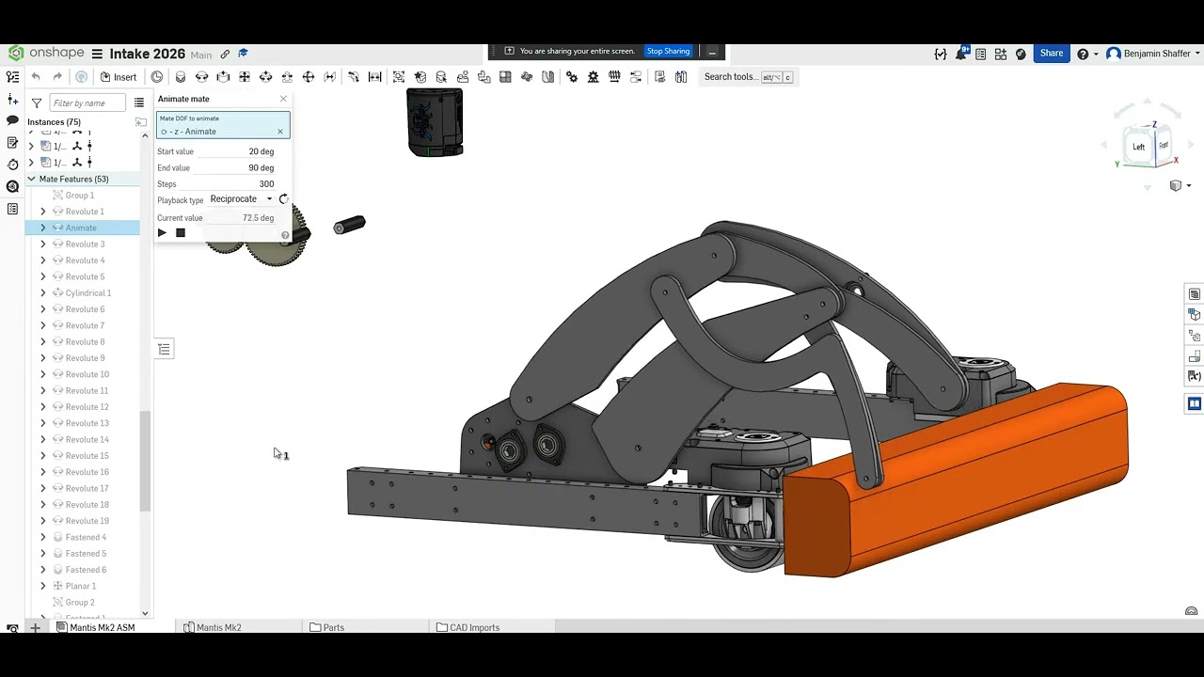Stop the mate animation with the square button

(181, 233)
